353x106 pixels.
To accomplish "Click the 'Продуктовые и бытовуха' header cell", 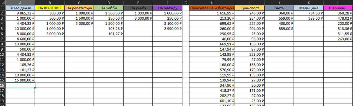I will 212,8.
